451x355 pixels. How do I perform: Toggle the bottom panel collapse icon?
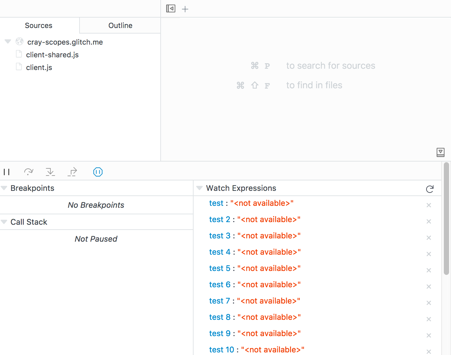tap(441, 152)
